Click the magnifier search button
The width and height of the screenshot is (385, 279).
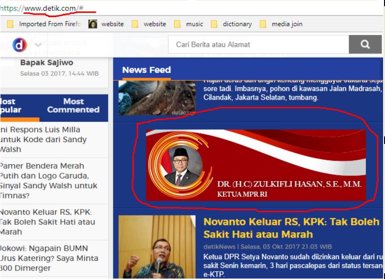[x=365, y=44]
